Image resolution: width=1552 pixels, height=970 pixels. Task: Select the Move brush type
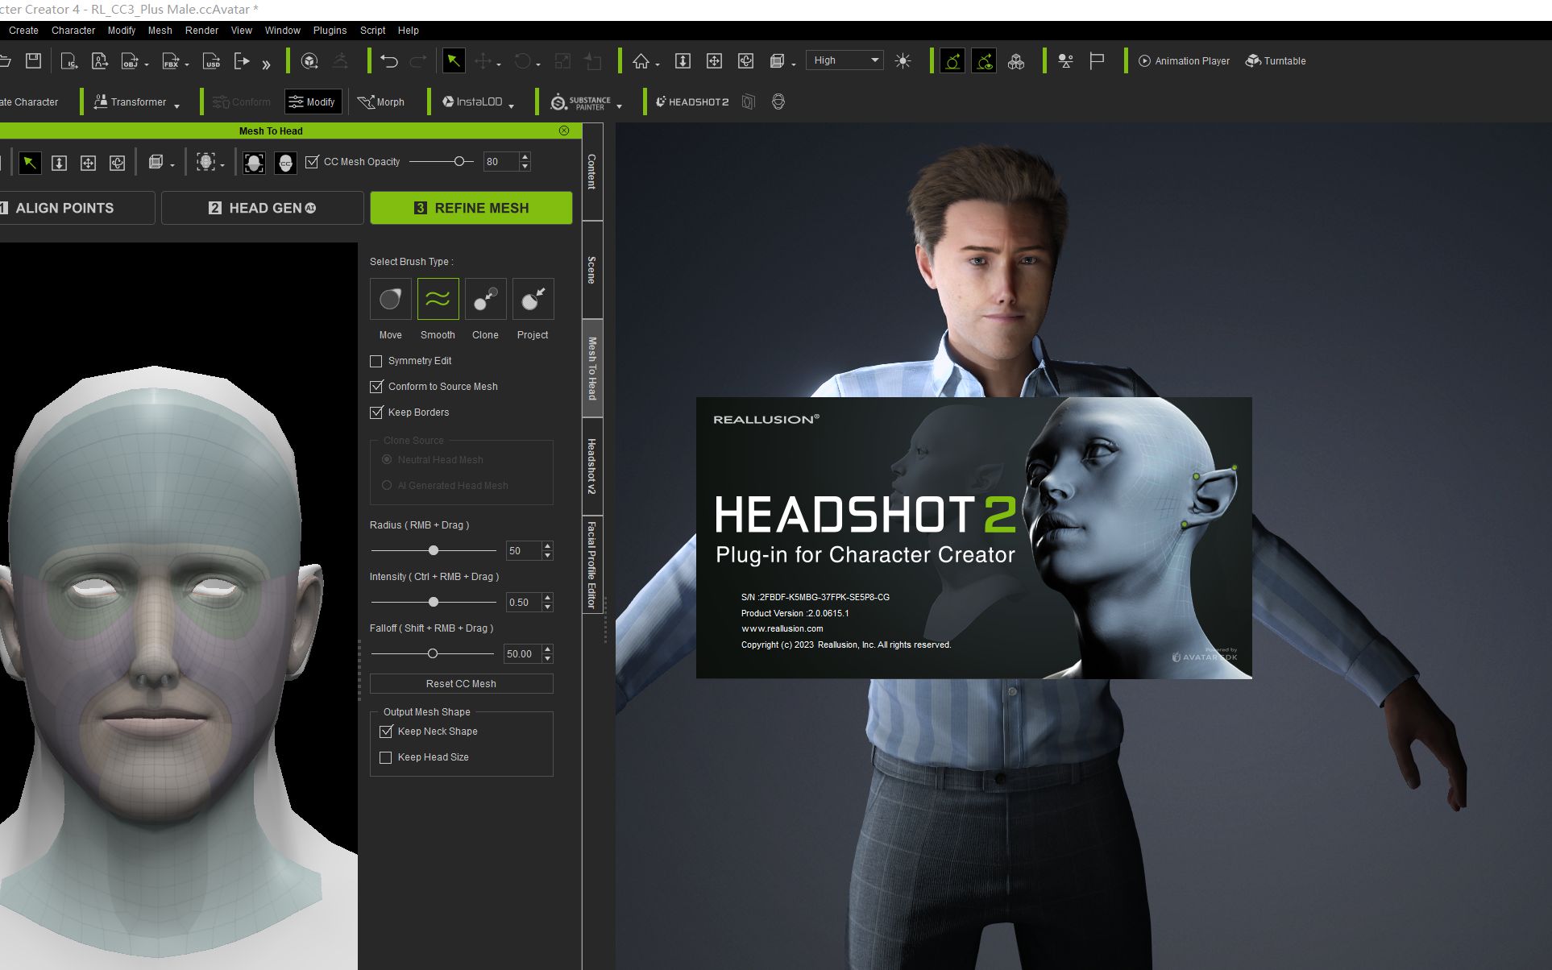pos(390,298)
